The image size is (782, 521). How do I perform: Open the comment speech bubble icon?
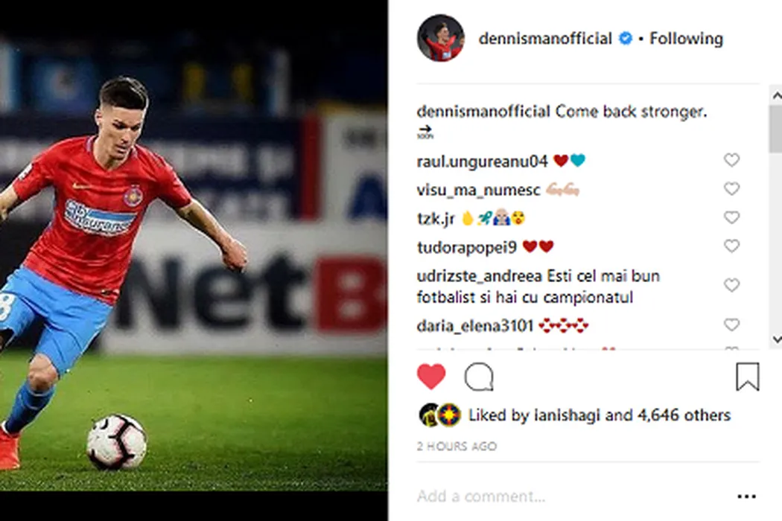(479, 377)
